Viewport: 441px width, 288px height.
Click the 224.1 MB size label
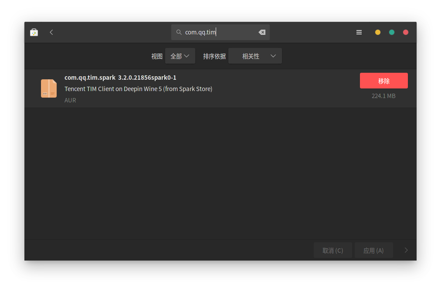click(383, 96)
